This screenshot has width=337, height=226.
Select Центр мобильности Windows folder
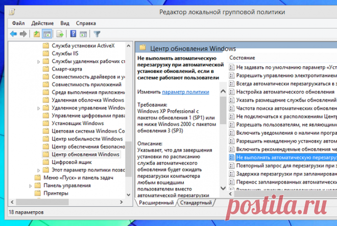pos(87,139)
